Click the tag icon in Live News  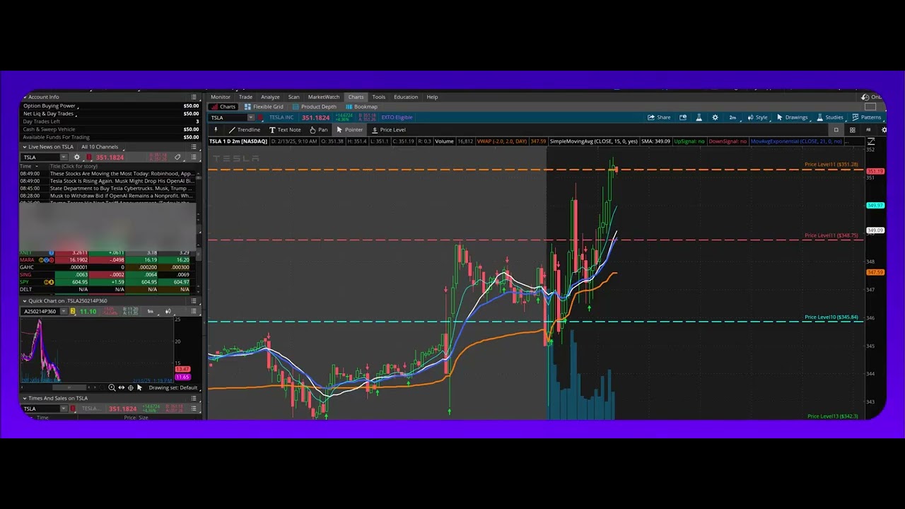(x=177, y=157)
